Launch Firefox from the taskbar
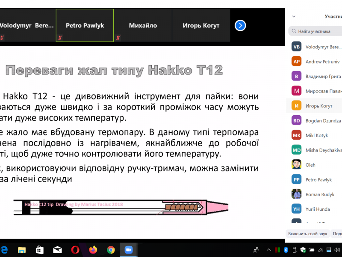Screen dimensions: 342x257 [93, 250]
